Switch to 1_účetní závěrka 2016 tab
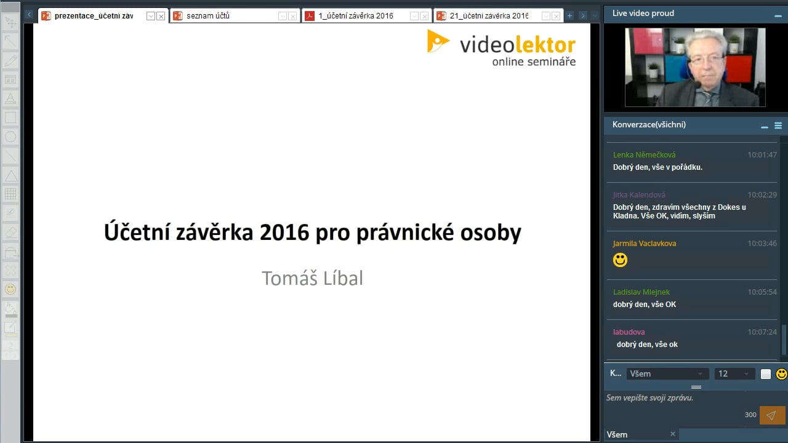The image size is (788, 443). tap(356, 16)
